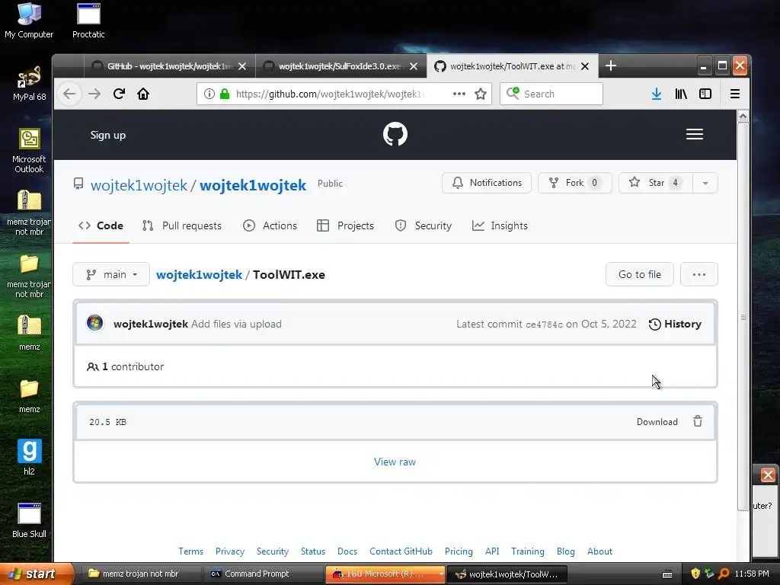Open the Insights tab
Image resolution: width=780 pixels, height=585 pixels.
pyautogui.click(x=500, y=225)
